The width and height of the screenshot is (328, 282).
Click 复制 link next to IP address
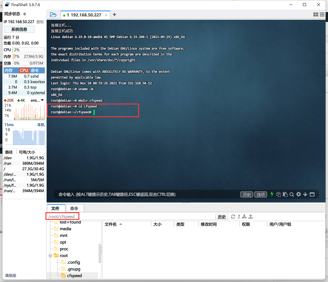click(40, 22)
